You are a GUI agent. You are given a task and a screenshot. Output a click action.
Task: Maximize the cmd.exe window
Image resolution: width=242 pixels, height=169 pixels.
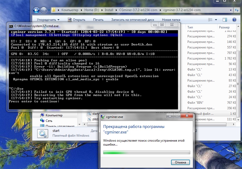pyautogui.click(x=162, y=25)
